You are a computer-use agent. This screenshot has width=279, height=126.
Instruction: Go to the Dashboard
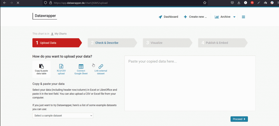[168, 17]
